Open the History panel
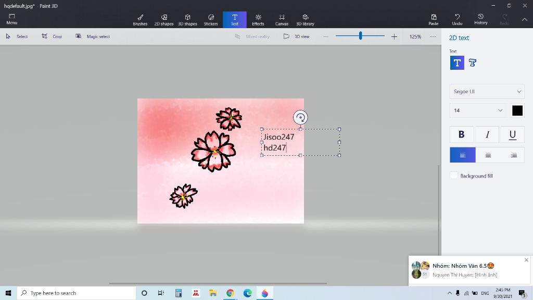 coord(480,20)
